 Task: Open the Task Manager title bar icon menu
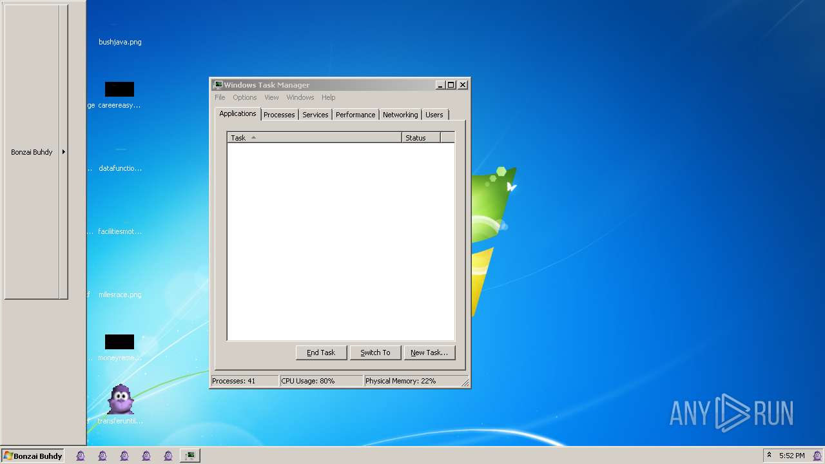(218, 84)
